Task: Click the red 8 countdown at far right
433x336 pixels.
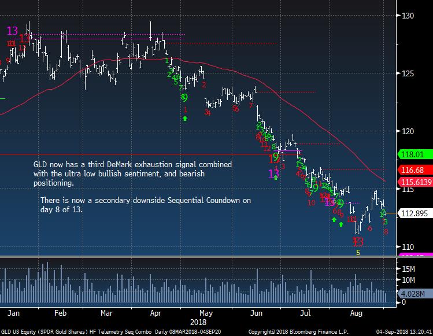Action: (386, 232)
